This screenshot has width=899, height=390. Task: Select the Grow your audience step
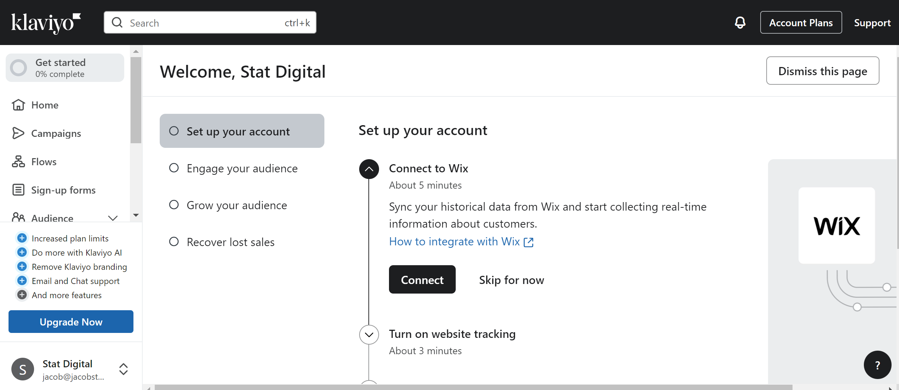pos(242,205)
